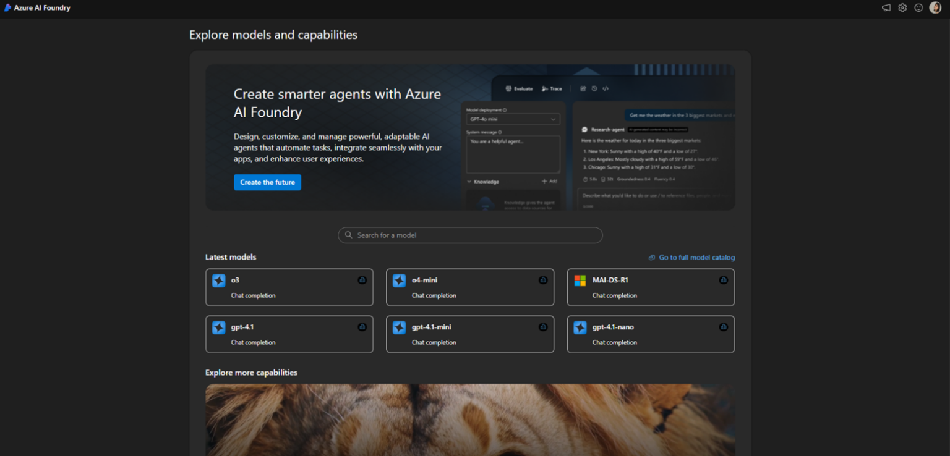The height and width of the screenshot is (456, 950).
Task: Click the Azure AI Foundry logo icon
Action: pyautogui.click(x=7, y=7)
